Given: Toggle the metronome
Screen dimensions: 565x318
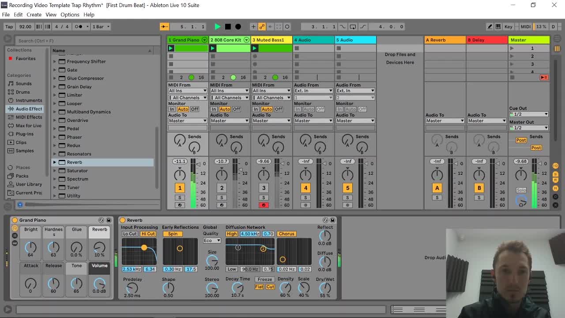Looking at the screenshot, I should click(x=78, y=26).
